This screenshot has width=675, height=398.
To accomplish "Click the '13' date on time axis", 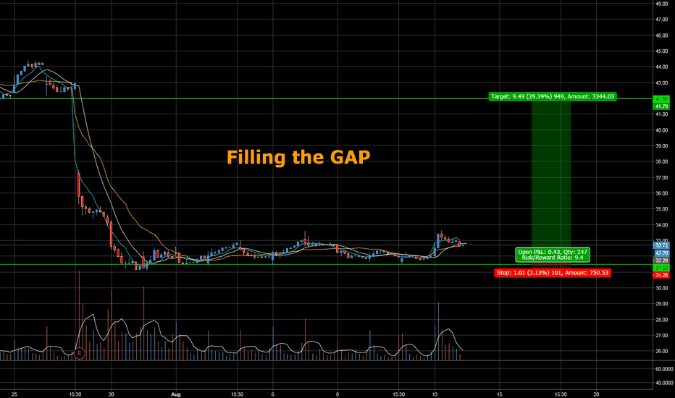I will point(435,394).
